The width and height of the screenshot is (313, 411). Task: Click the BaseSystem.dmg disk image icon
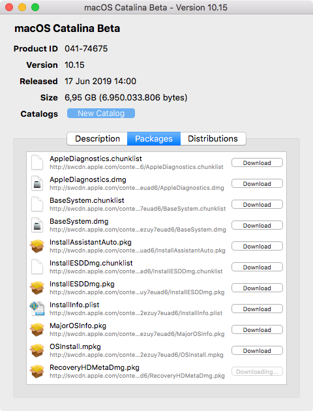(x=37, y=225)
